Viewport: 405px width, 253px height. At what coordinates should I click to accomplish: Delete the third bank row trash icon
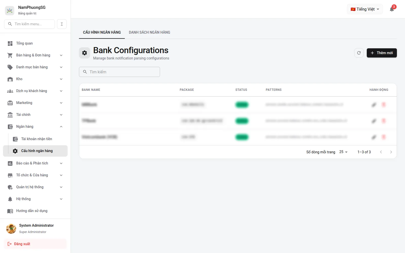[384, 137]
